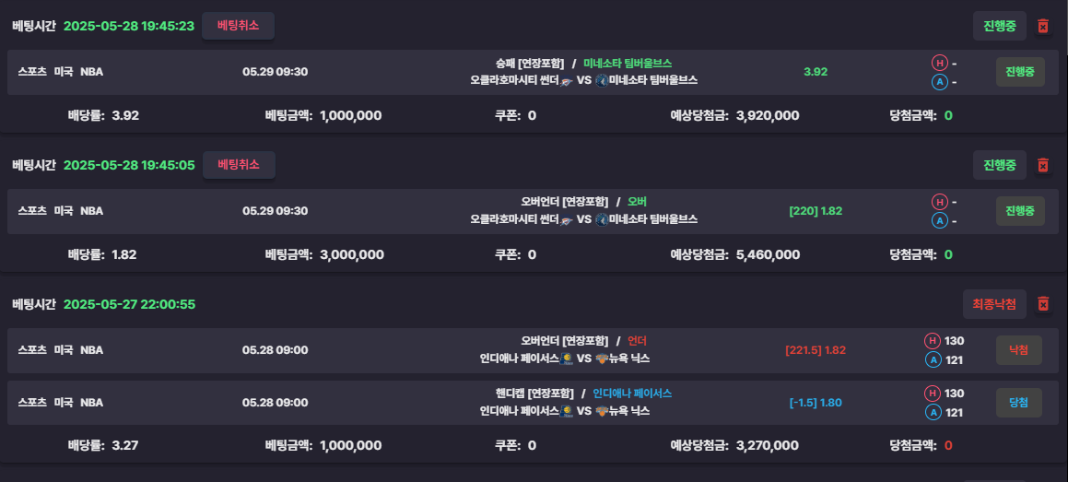The width and height of the screenshot is (1068, 482).
Task: Click 진행중 status button beside 19:45:23 trash icon
Action: (999, 26)
